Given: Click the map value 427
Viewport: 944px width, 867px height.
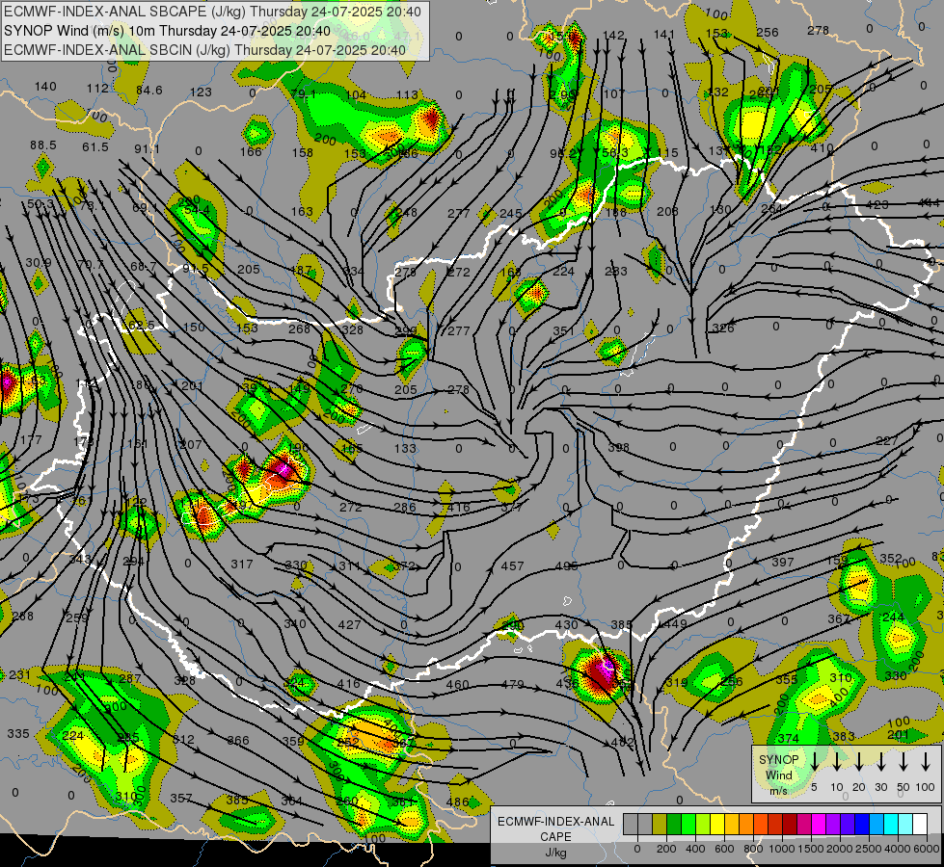Looking at the screenshot, I should pos(349,625).
